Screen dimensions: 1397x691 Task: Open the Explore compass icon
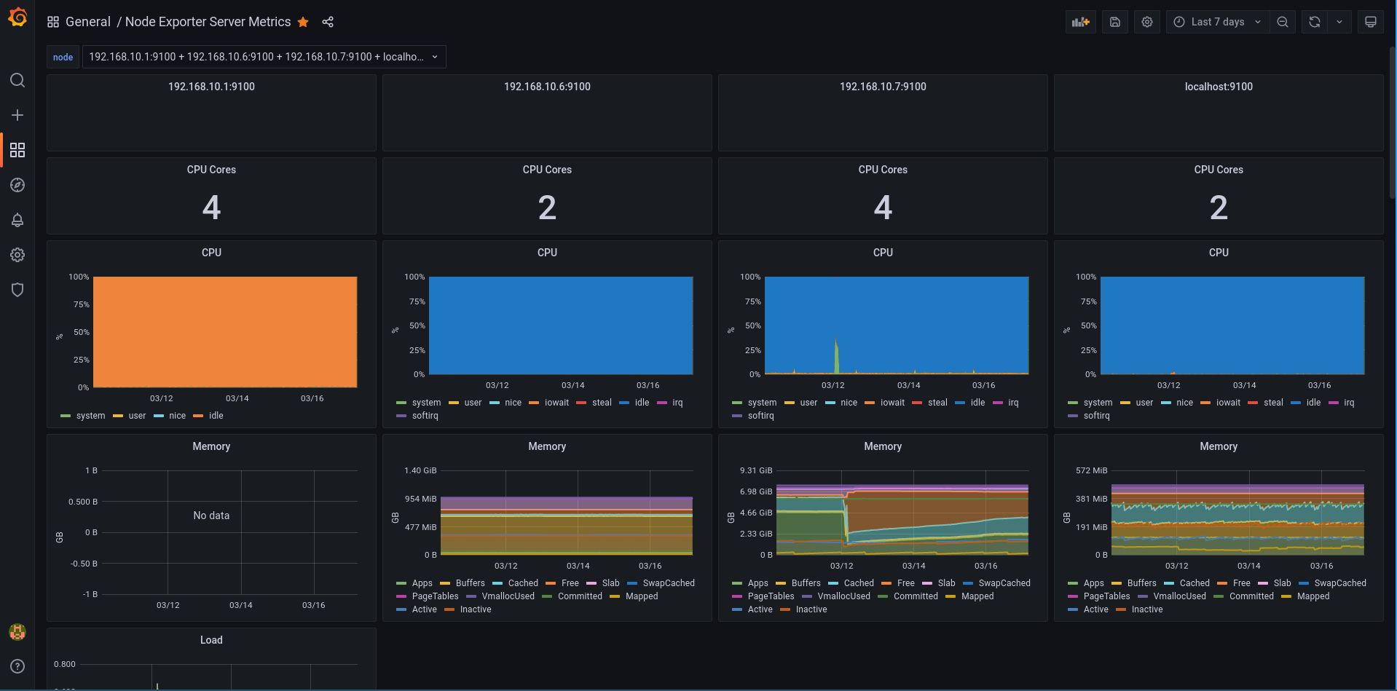[17, 185]
